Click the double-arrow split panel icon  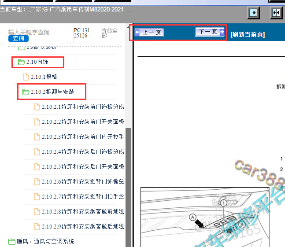click(x=276, y=13)
